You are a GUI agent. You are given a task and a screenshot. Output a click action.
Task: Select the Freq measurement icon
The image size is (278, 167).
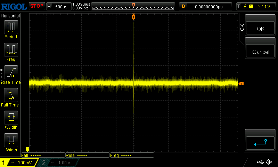click(x=11, y=50)
